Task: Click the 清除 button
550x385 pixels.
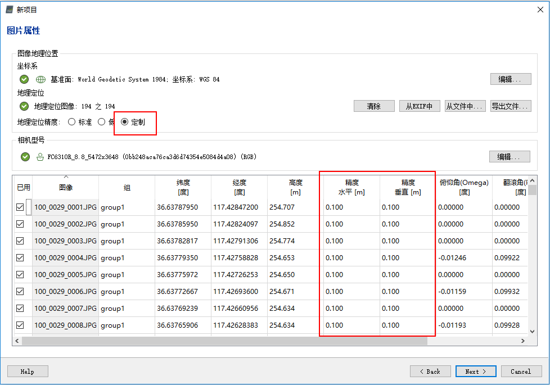Action: [x=373, y=106]
